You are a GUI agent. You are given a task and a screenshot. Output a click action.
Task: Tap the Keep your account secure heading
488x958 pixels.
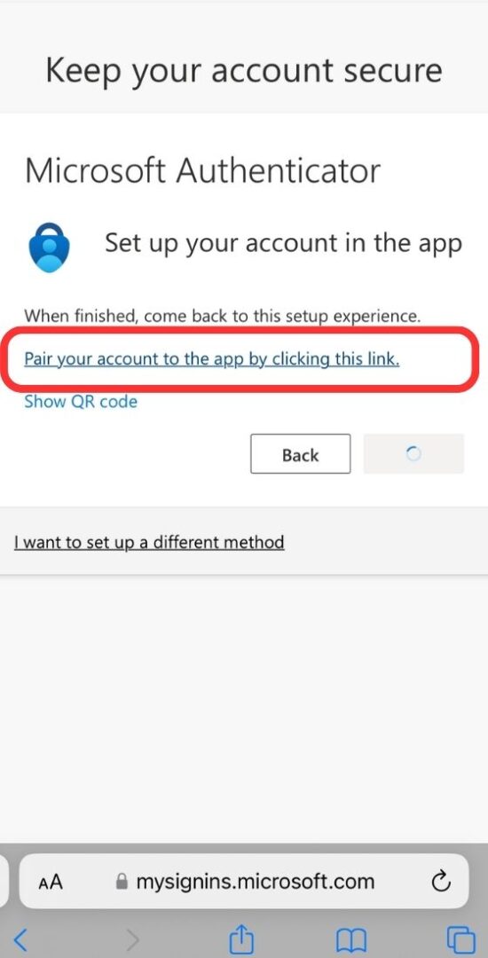tap(244, 70)
